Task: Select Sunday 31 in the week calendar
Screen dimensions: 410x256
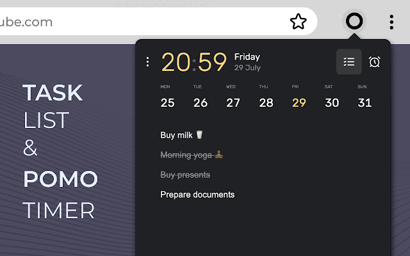Action: coord(365,97)
